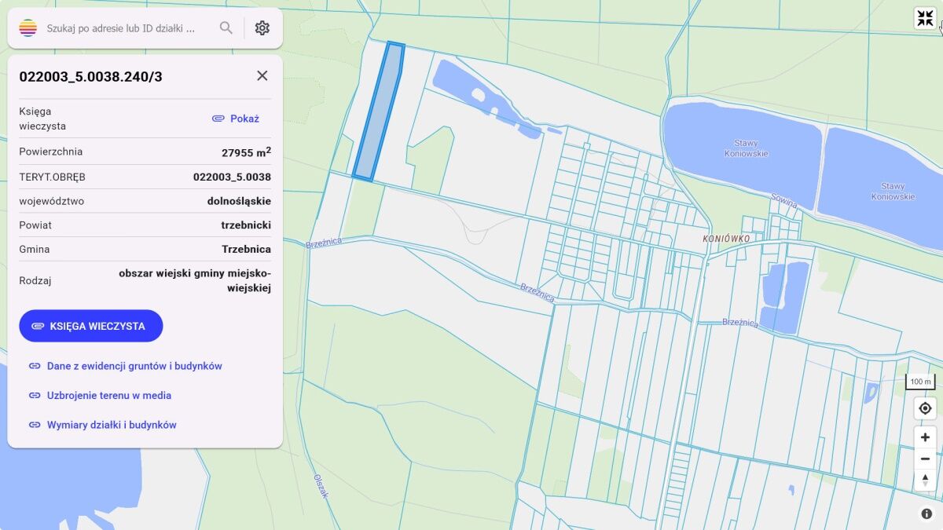Image resolution: width=943 pixels, height=530 pixels.
Task: Close the parcel details panel
Action: point(262,75)
